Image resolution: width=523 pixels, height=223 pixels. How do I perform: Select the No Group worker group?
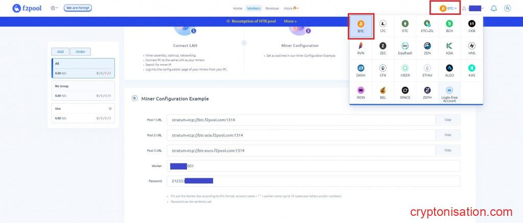[83, 90]
